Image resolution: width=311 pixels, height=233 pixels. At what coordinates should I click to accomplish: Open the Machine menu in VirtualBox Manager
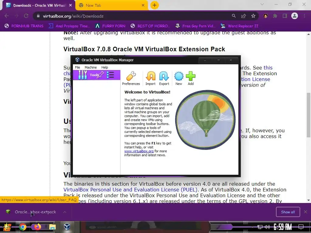91,67
